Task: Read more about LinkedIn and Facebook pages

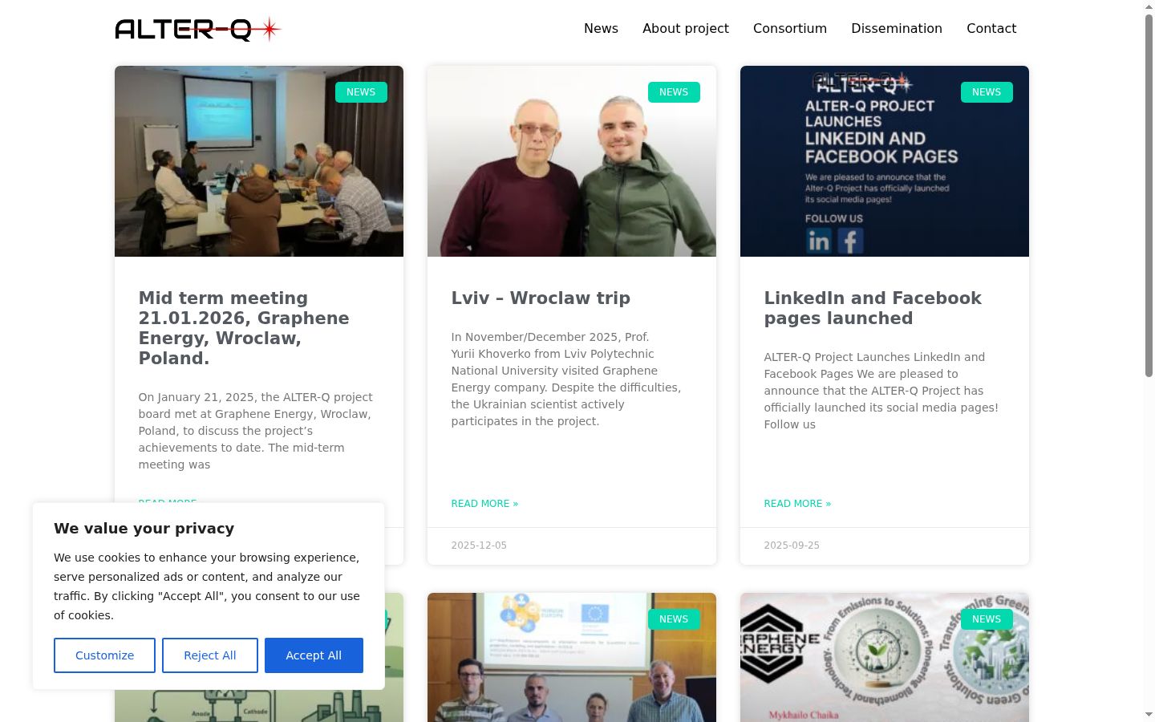Action: coord(797,504)
